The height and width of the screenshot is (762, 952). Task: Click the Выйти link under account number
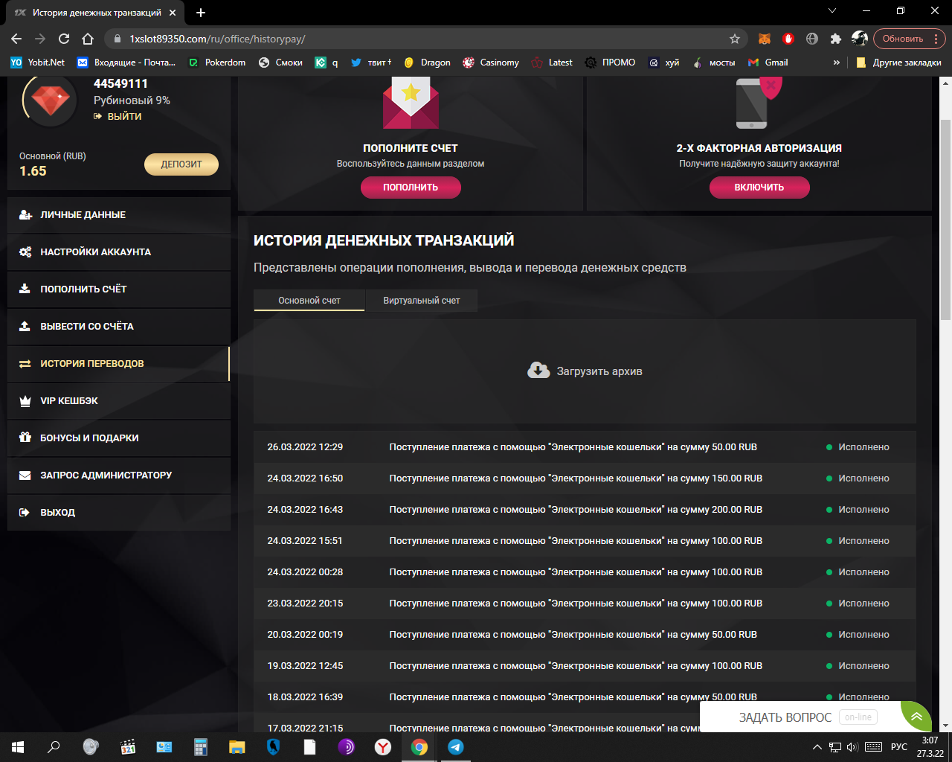[x=118, y=117]
